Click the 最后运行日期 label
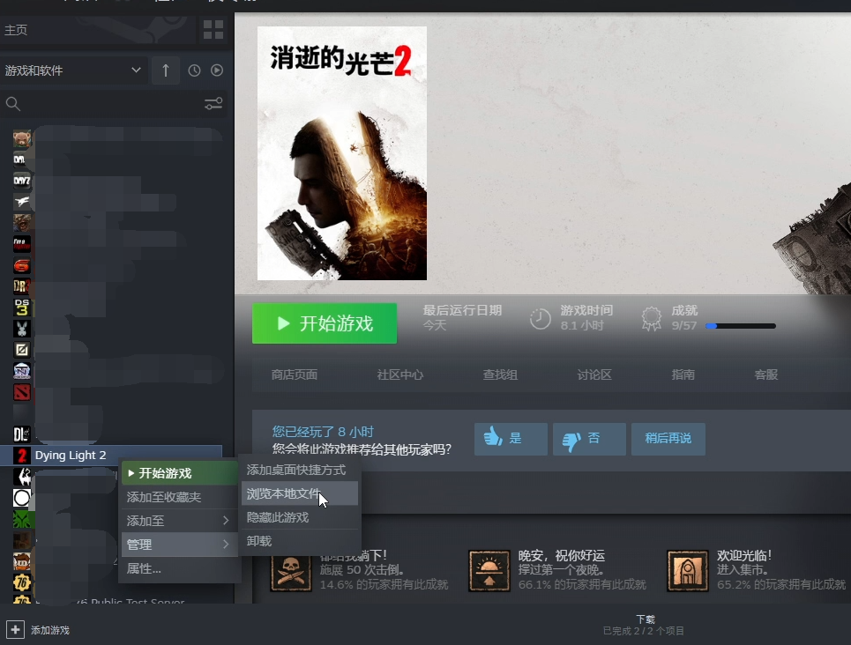 pyautogui.click(x=462, y=310)
